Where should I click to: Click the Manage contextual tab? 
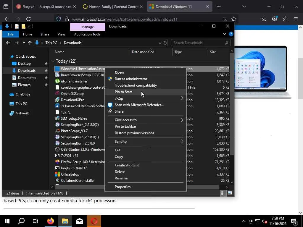88,27
